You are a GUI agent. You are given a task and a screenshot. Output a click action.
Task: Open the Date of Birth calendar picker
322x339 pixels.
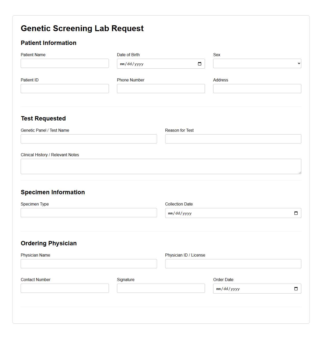pos(200,64)
